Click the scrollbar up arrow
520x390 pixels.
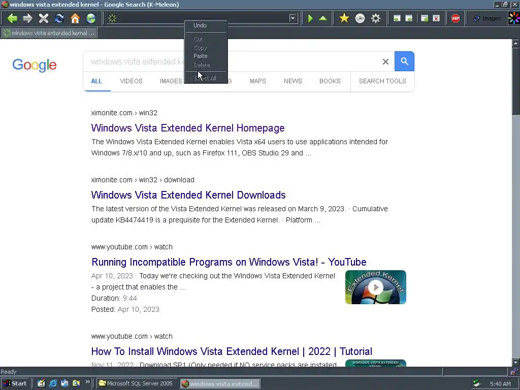click(516, 43)
